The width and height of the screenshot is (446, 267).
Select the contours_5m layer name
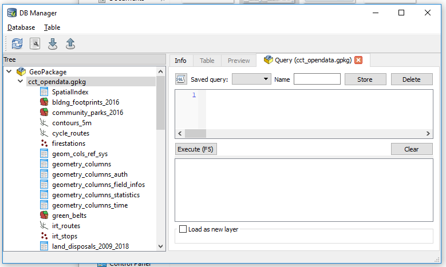tap(72, 123)
